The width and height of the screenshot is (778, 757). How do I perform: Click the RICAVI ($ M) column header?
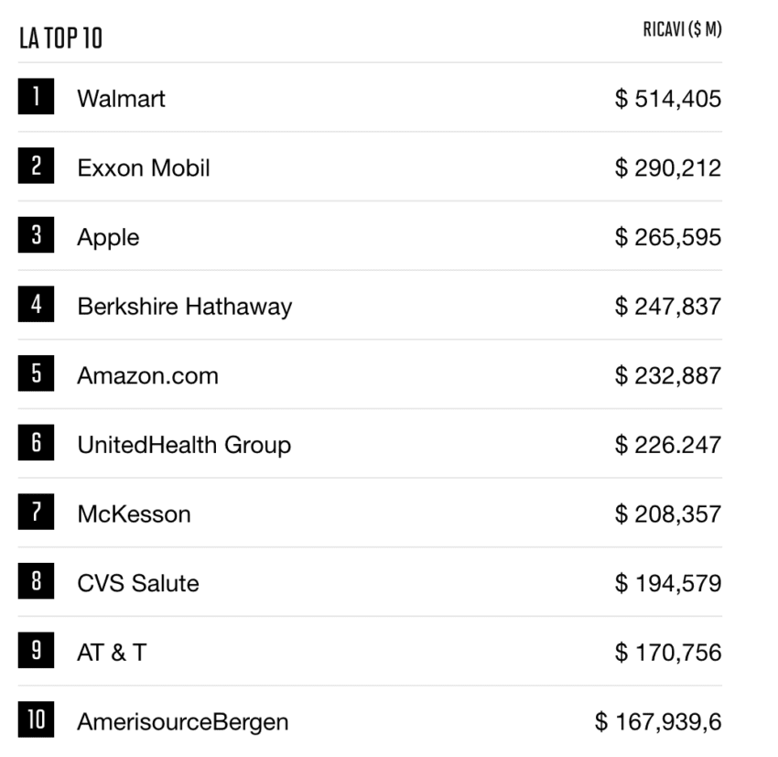(x=682, y=29)
